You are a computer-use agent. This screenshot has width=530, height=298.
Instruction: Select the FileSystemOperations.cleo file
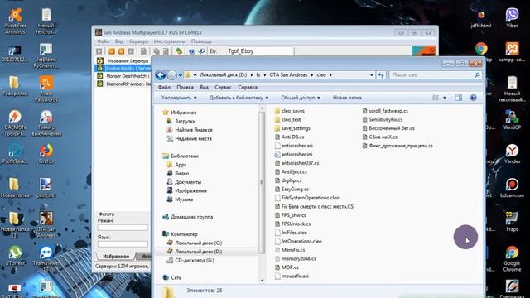pos(306,198)
